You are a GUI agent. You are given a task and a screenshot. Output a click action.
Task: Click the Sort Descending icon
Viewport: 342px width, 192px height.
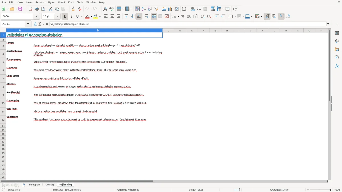point(150,9)
